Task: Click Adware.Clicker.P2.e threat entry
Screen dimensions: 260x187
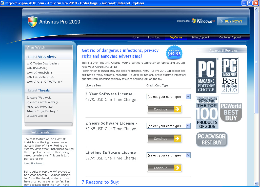Action: (x=39, y=107)
